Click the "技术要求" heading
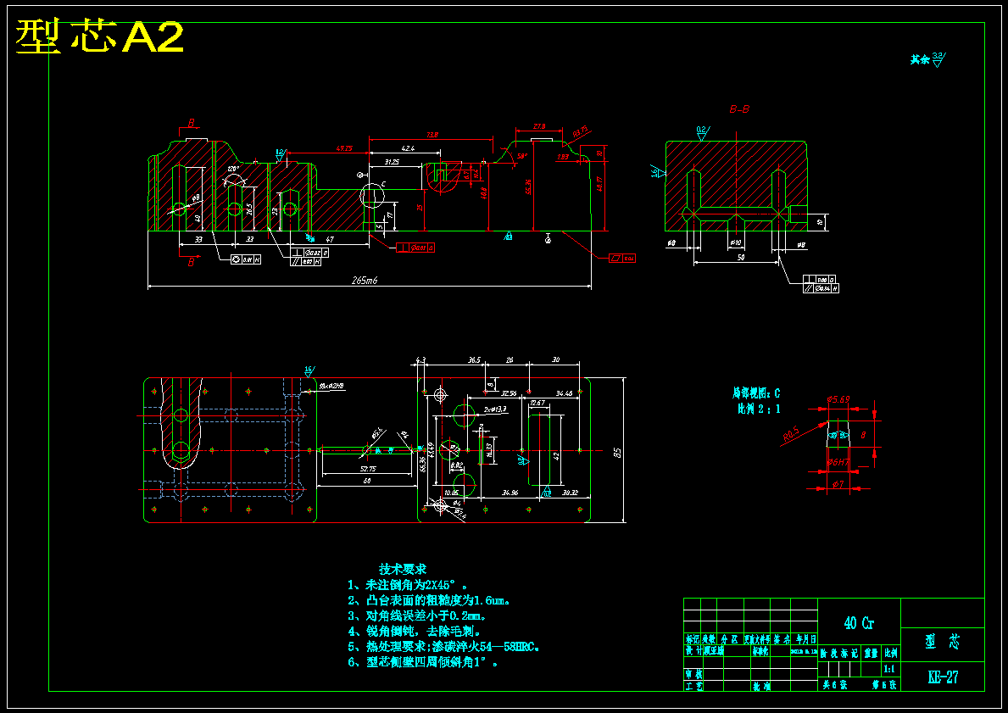This screenshot has width=1008, height=713. pyautogui.click(x=403, y=569)
